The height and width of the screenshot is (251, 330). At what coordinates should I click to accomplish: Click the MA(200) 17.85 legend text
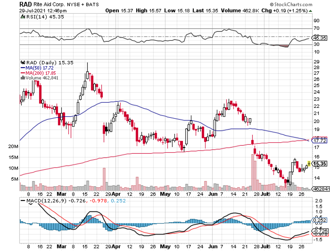tap(41, 73)
